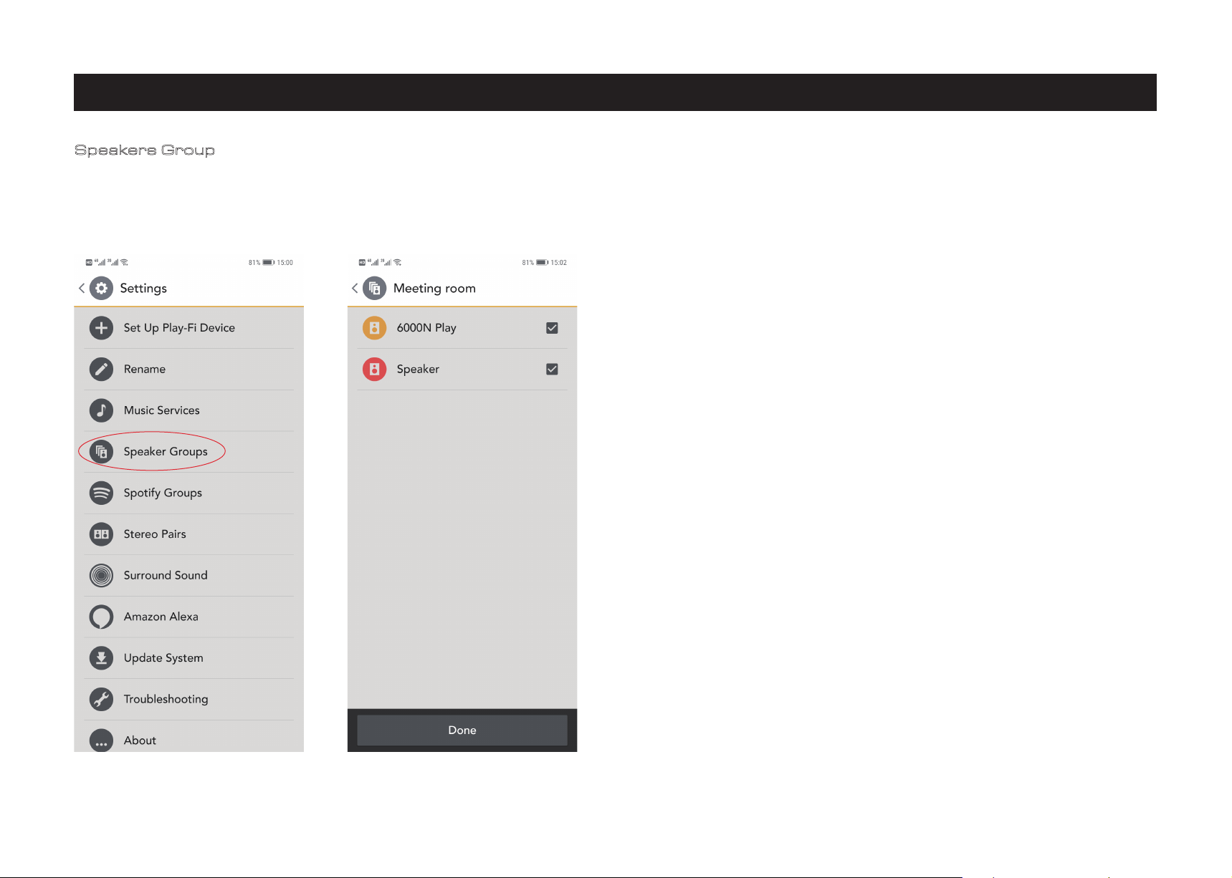Uncheck the Speaker checkbox

tap(552, 370)
